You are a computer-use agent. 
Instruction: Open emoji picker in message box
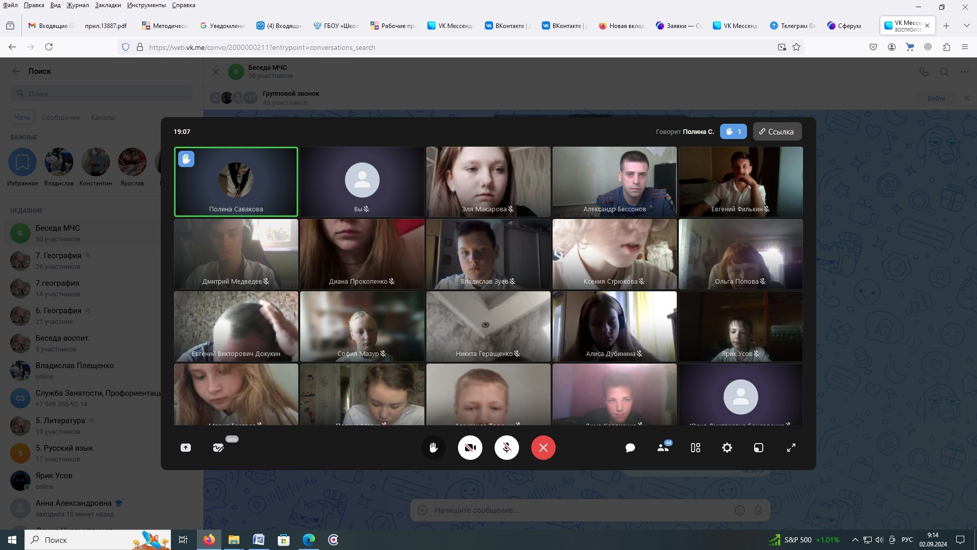740,510
